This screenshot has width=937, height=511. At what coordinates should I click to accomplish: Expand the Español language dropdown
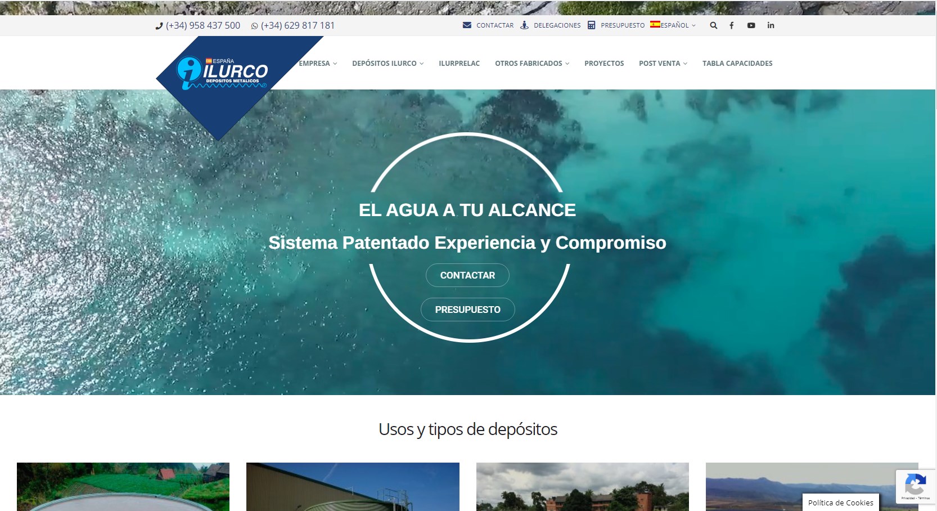click(673, 25)
